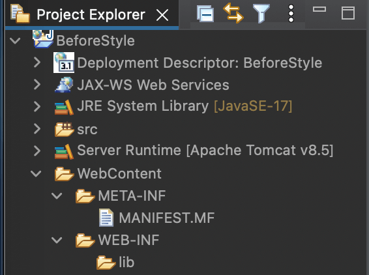Open the filter funnel icon

tap(261, 14)
